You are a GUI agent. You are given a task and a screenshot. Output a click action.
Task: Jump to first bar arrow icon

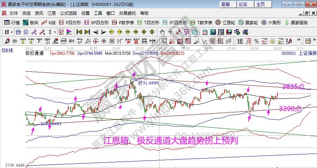pos(79,32)
